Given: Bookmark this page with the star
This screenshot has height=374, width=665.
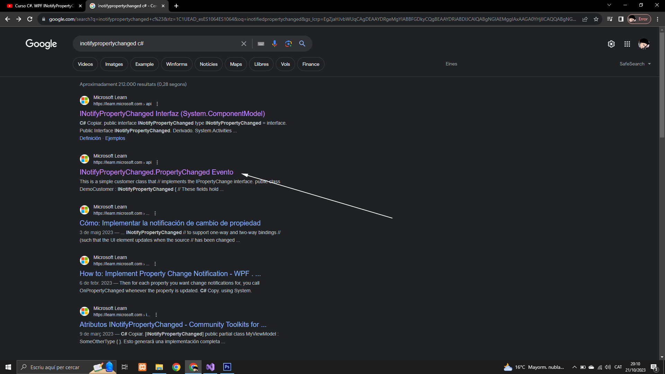Looking at the screenshot, I should pos(596,19).
